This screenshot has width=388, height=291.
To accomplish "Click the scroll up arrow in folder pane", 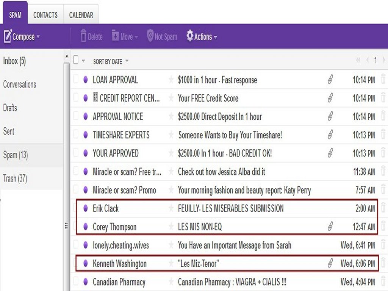I will pyautogui.click(x=67, y=56).
